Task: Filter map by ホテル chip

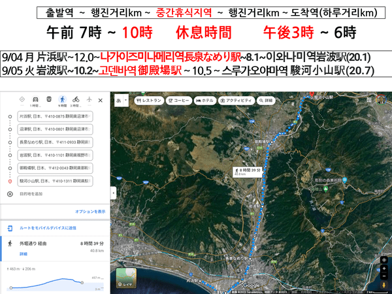Action: [x=206, y=101]
